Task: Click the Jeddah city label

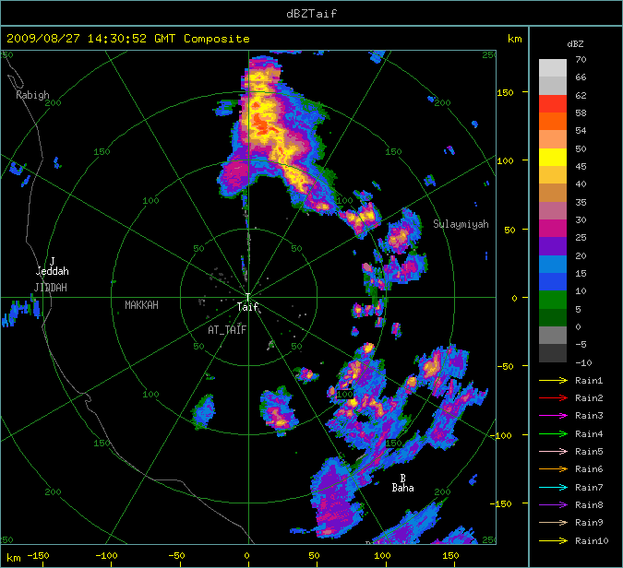Action: [52, 271]
